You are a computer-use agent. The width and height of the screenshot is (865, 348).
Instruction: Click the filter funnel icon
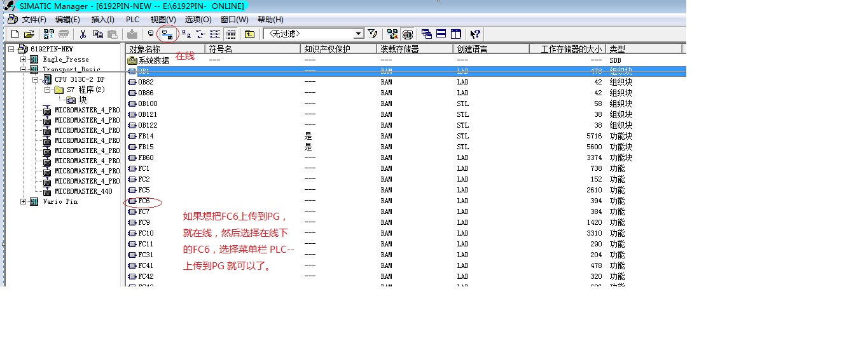[373, 34]
